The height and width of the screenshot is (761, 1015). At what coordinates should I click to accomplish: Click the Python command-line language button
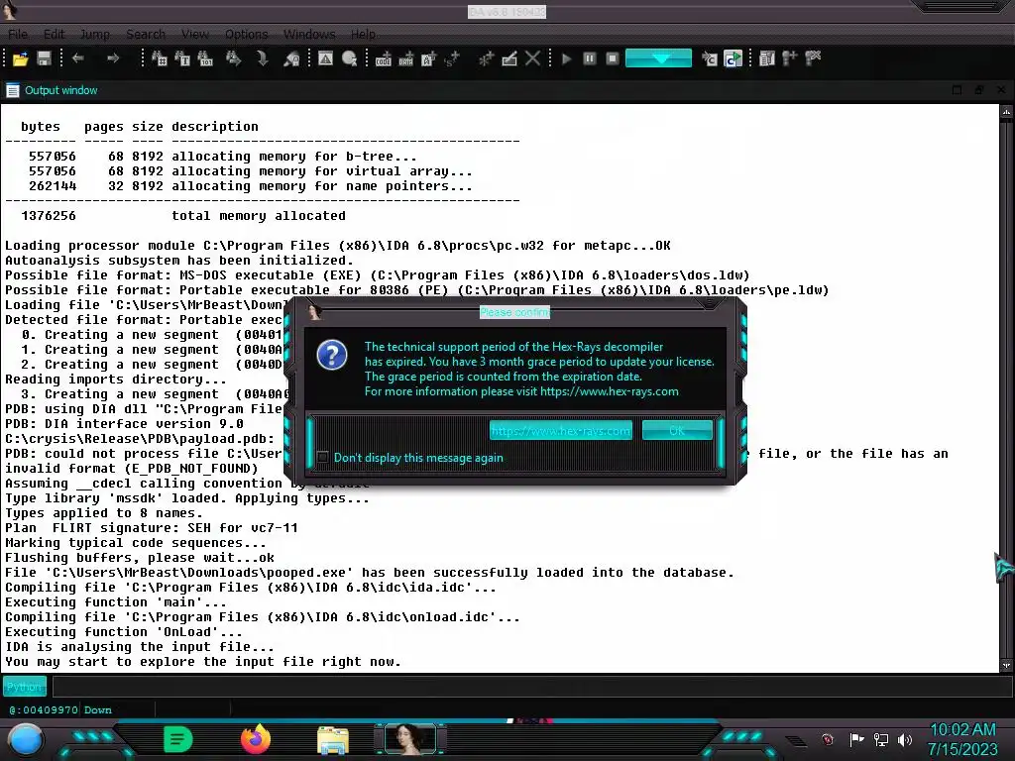[25, 687]
